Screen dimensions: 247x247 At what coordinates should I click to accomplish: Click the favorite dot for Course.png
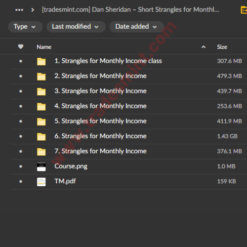point(21,166)
